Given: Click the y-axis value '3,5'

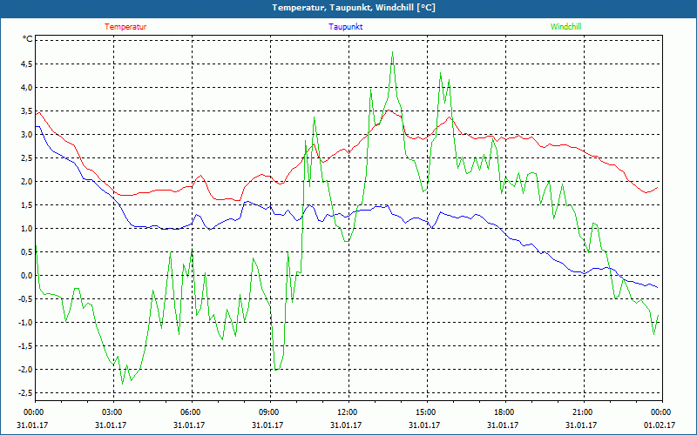Looking at the screenshot, I should pyautogui.click(x=27, y=111).
